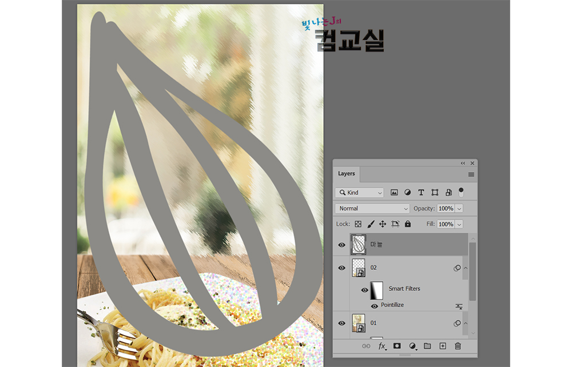Click smart filter indicator on layer 01
The width and height of the screenshot is (572, 367).
(x=456, y=323)
